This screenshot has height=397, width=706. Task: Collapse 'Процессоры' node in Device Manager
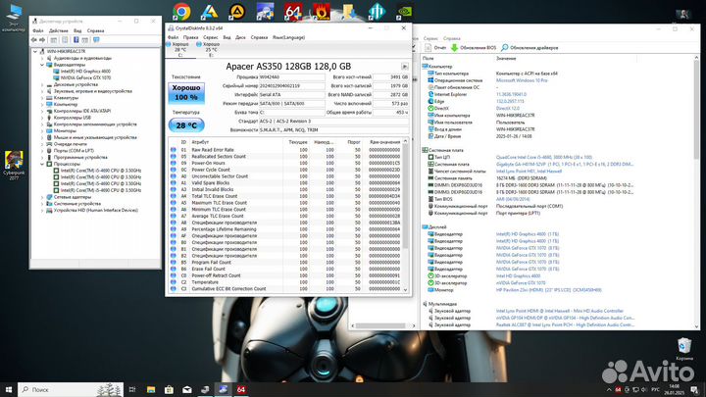tap(42, 164)
